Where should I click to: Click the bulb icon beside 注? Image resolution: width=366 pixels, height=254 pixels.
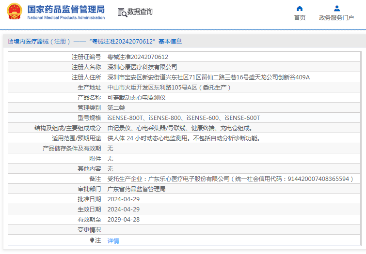[92, 240]
